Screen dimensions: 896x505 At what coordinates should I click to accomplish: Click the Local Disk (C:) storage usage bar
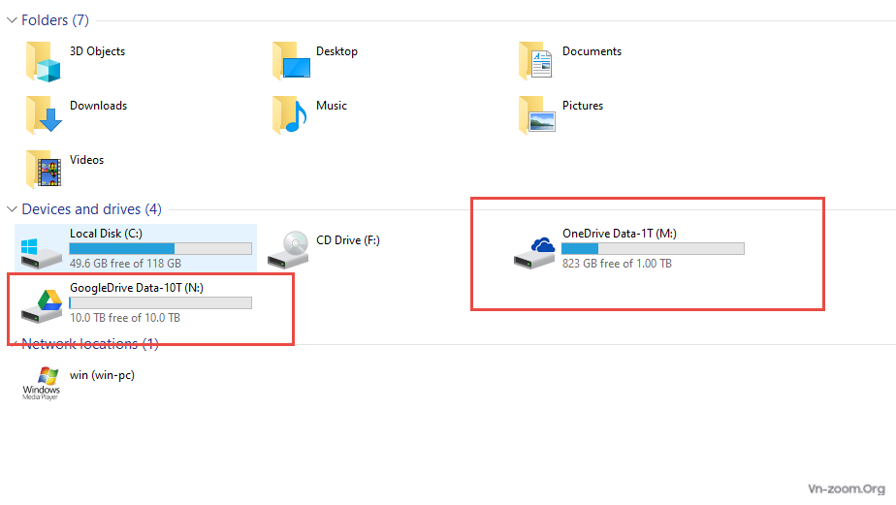pyautogui.click(x=160, y=249)
